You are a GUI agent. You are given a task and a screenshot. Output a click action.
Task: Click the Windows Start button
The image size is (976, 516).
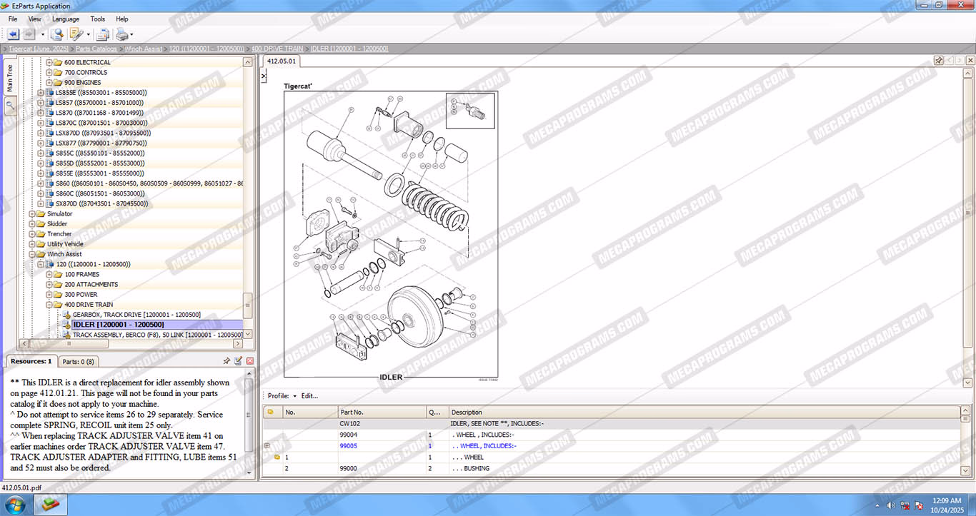pyautogui.click(x=14, y=505)
